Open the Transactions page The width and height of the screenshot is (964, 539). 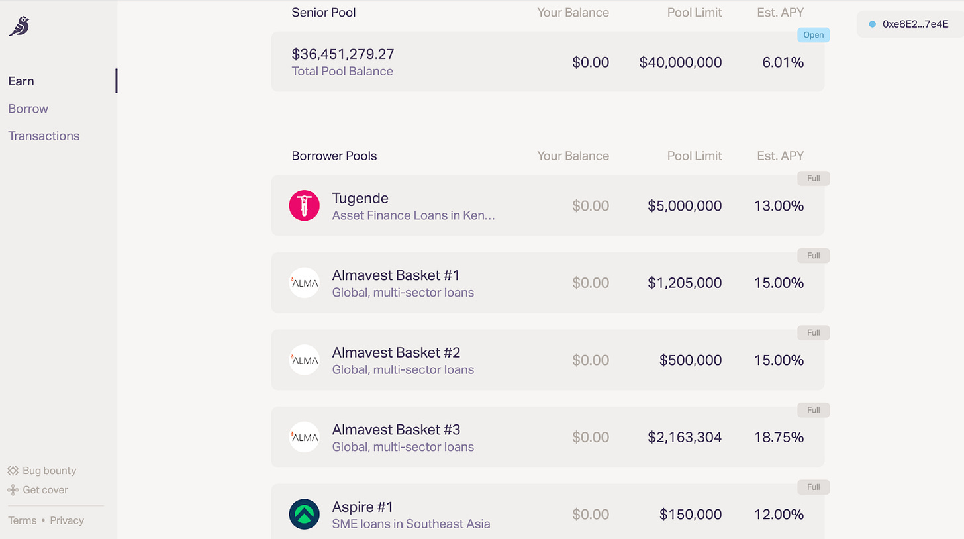(44, 136)
